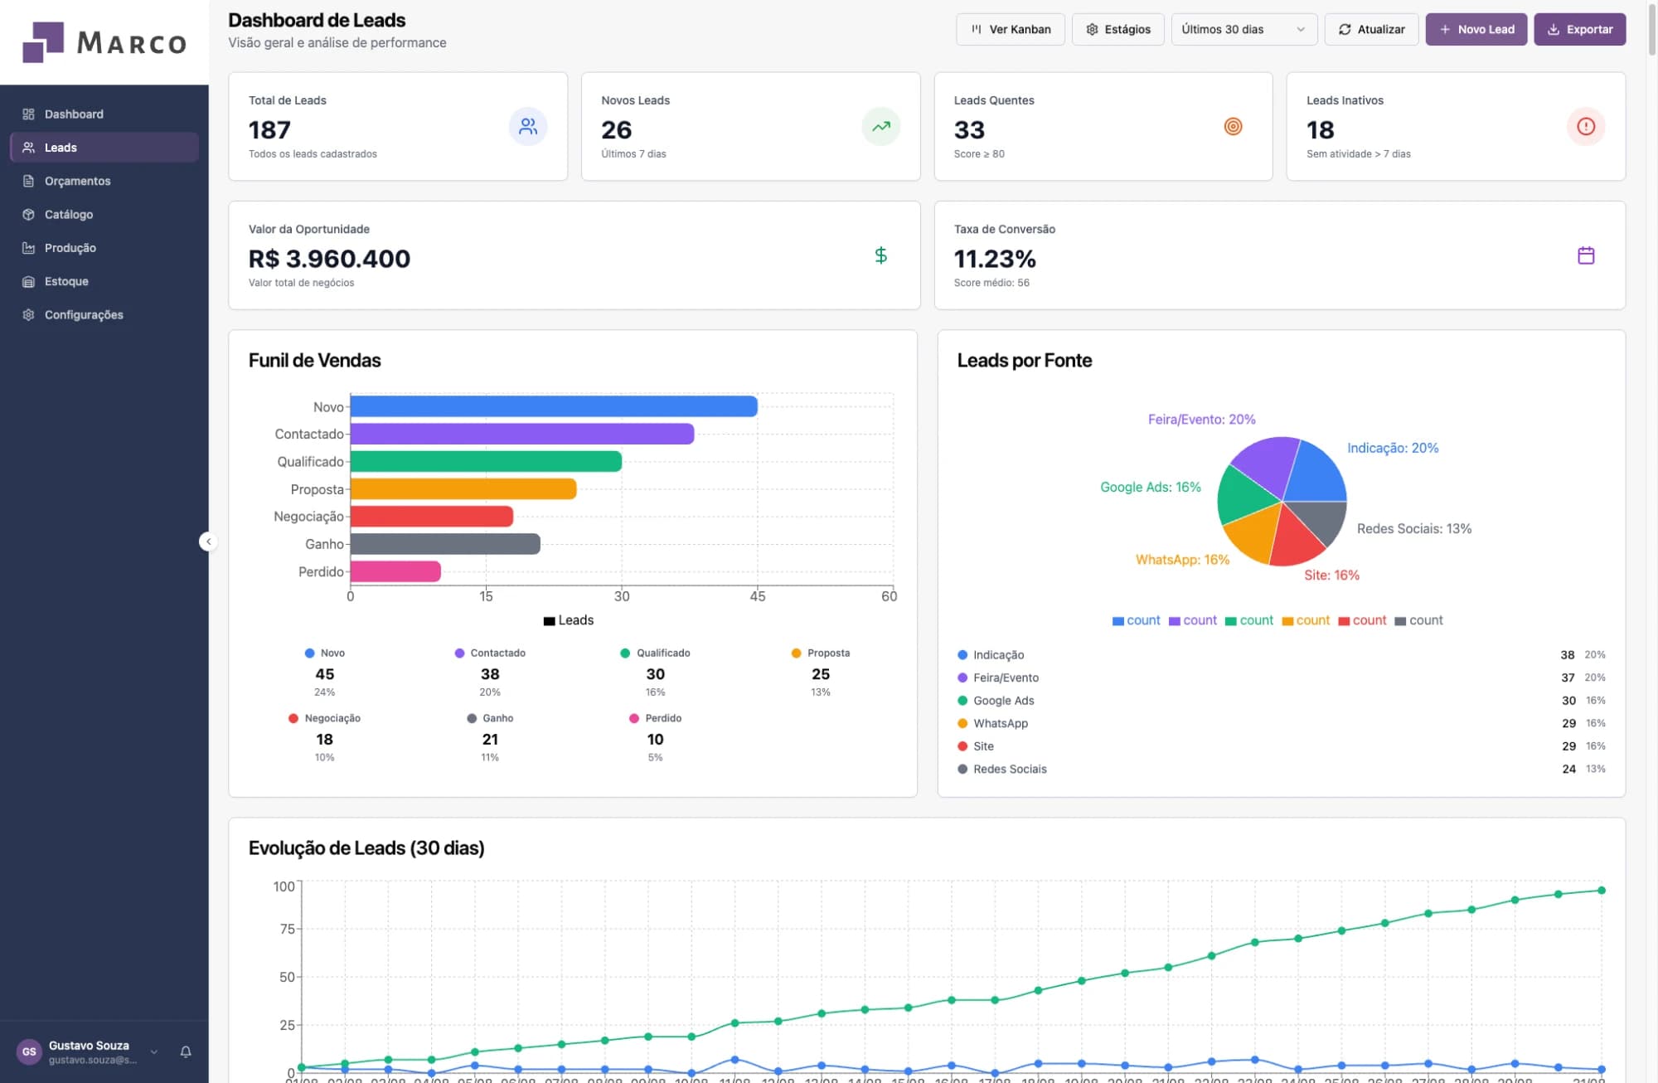Screen dimensions: 1658x1083
Task: Click the Exportar button
Action: (x=1579, y=29)
